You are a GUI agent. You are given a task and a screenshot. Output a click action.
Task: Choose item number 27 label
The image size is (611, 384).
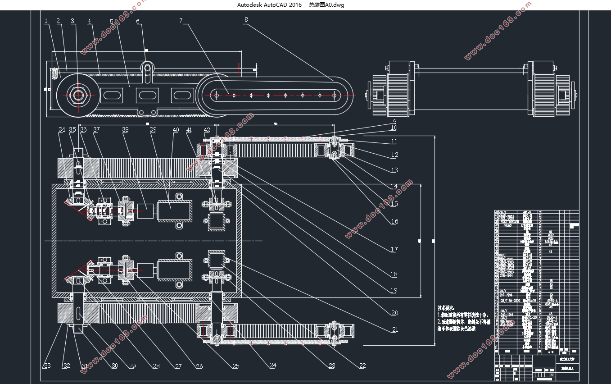(x=178, y=366)
